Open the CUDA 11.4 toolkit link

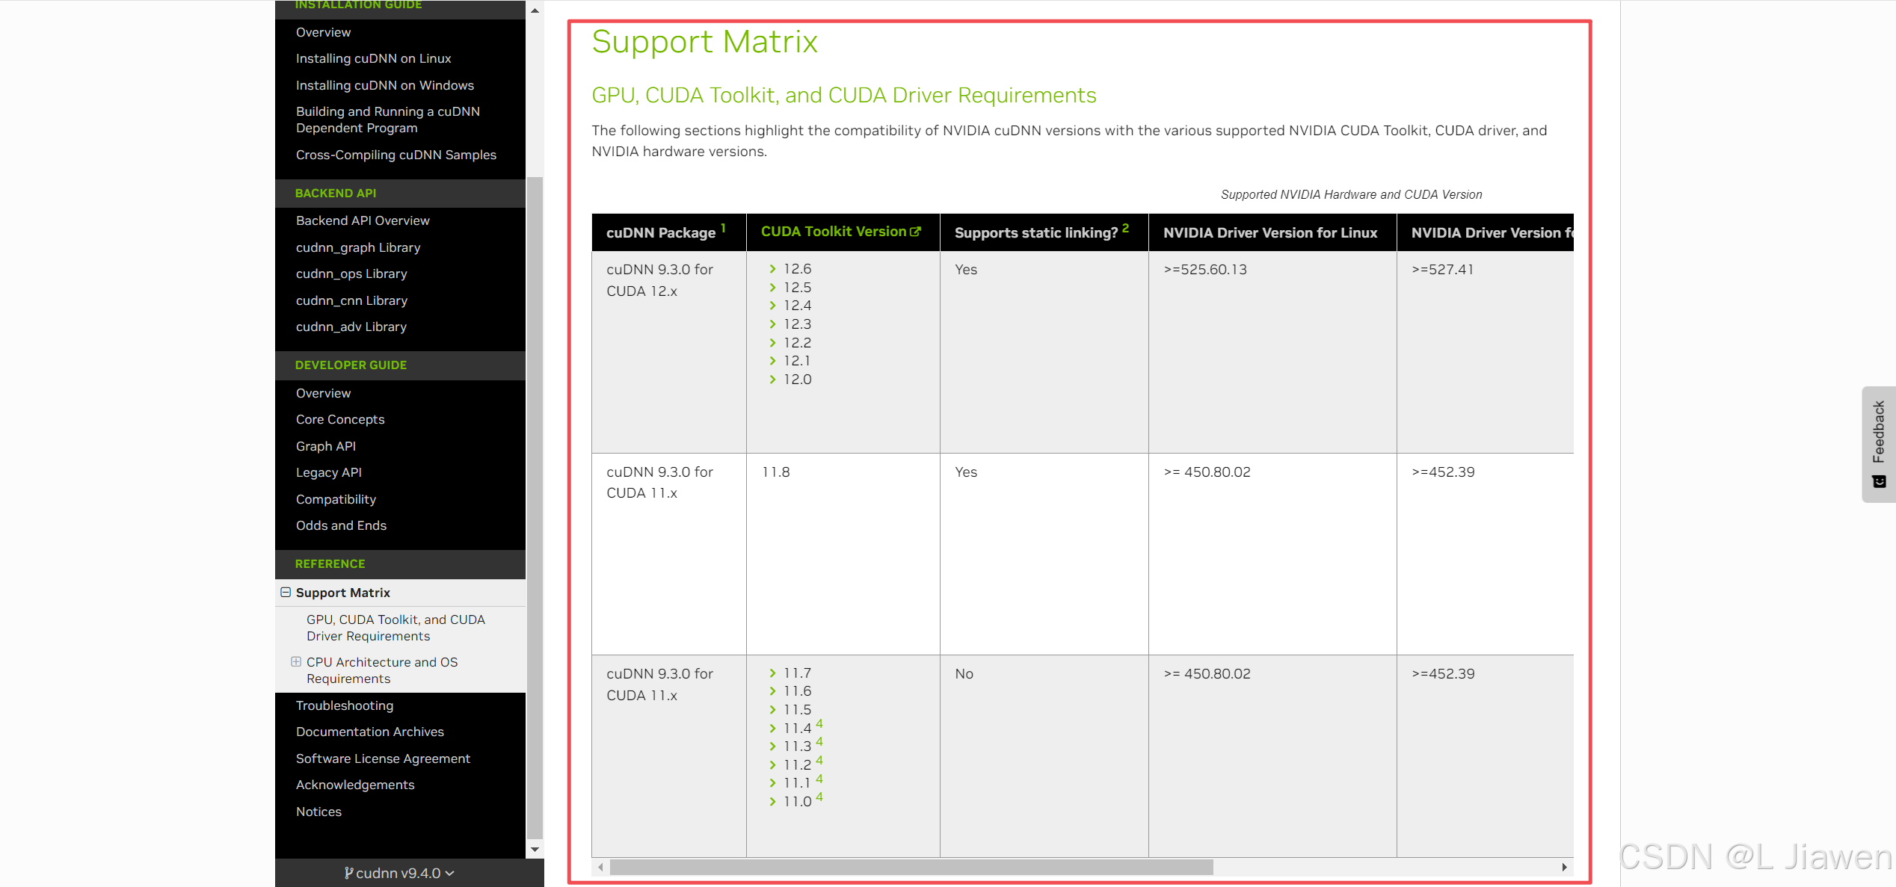coord(797,728)
